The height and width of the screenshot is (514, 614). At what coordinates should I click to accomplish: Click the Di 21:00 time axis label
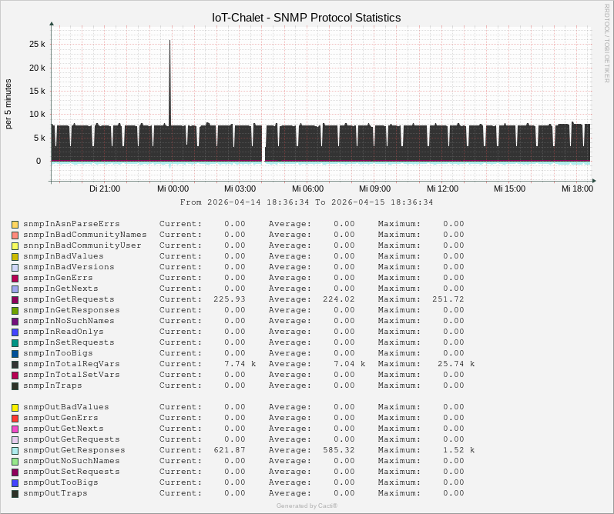coord(105,189)
